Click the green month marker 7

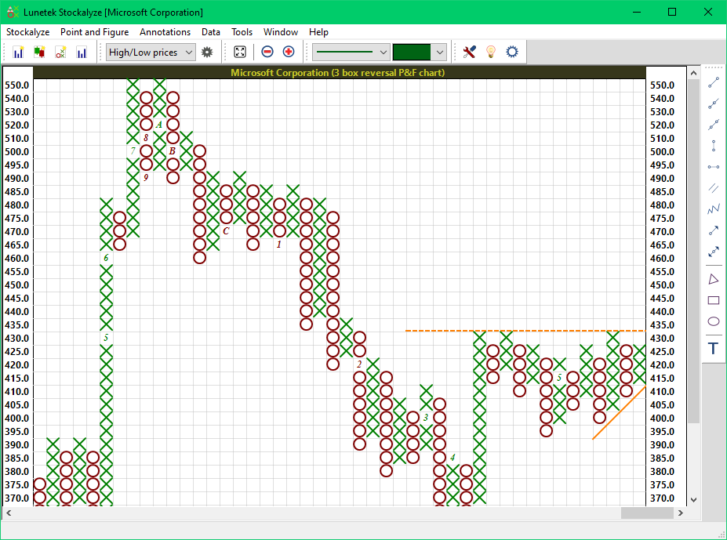(x=133, y=151)
